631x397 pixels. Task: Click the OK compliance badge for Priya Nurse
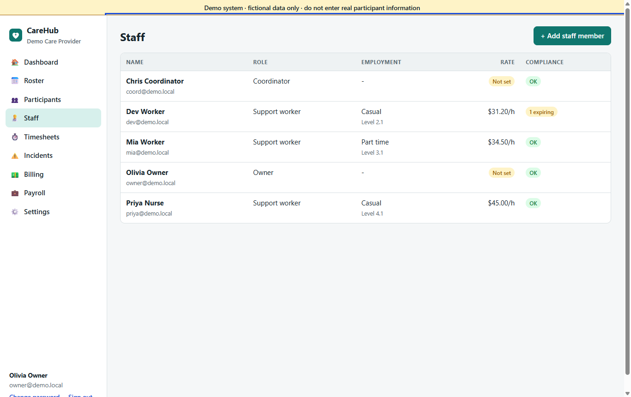[x=533, y=204]
